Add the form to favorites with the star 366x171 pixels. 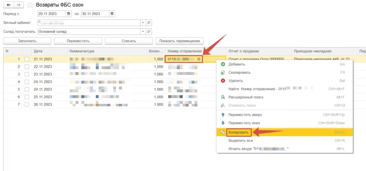tap(30, 5)
